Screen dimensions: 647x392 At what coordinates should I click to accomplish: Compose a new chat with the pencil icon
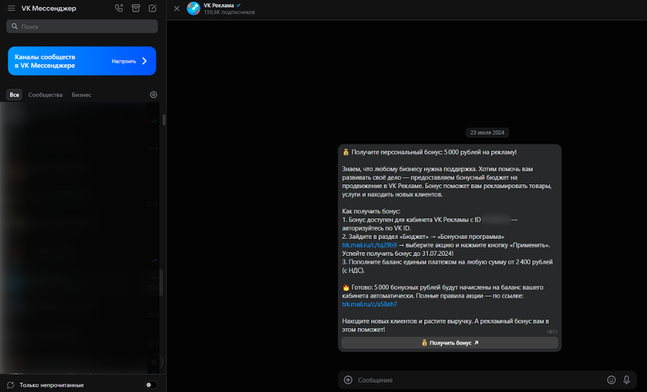click(152, 8)
